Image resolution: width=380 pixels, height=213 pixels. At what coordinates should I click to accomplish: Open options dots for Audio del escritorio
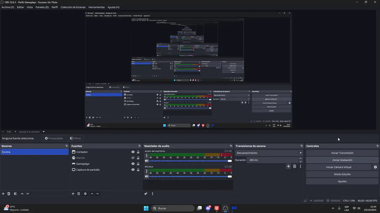pyautogui.click(x=147, y=155)
